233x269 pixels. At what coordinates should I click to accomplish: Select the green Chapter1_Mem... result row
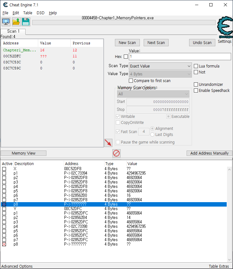point(52,50)
